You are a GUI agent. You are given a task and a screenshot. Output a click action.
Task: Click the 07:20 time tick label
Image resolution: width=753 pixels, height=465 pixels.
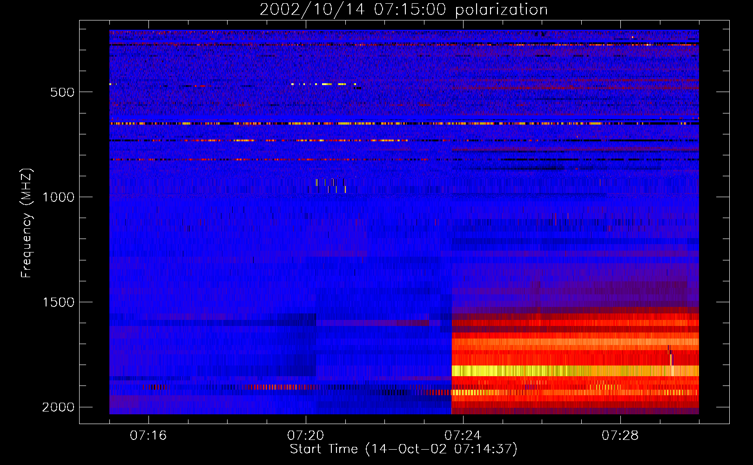[306, 436]
